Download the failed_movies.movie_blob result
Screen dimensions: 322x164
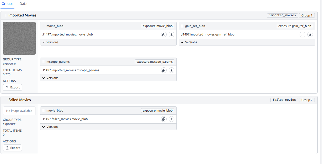coord(172,119)
